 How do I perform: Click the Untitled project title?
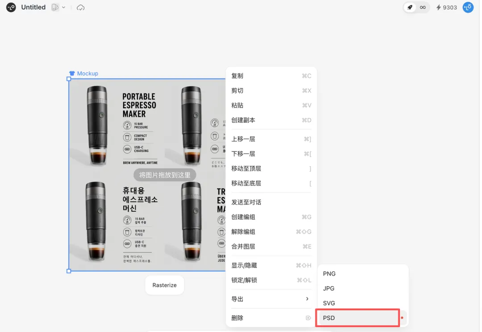point(33,8)
